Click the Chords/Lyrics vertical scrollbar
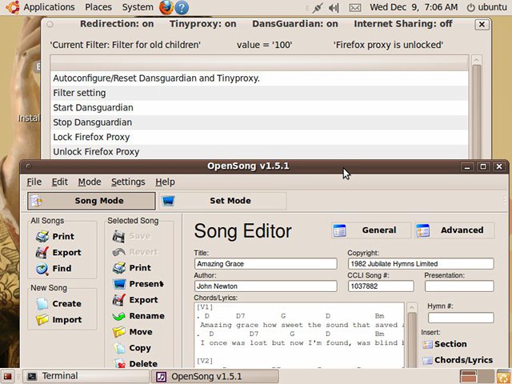 click(x=412, y=336)
